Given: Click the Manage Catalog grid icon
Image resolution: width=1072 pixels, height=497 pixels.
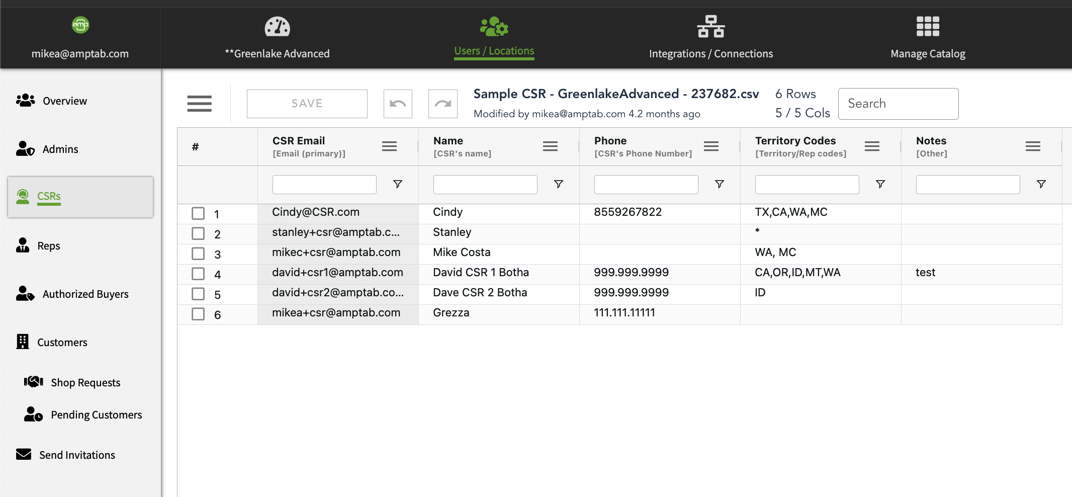Looking at the screenshot, I should 928,27.
